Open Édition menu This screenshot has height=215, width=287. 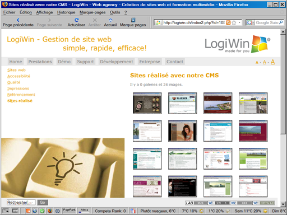(26, 12)
